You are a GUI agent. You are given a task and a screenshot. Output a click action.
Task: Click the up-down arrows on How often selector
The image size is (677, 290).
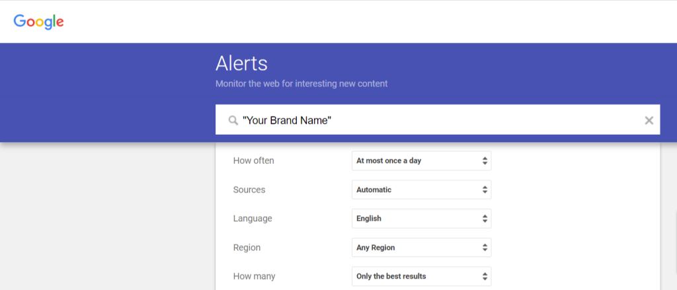485,161
